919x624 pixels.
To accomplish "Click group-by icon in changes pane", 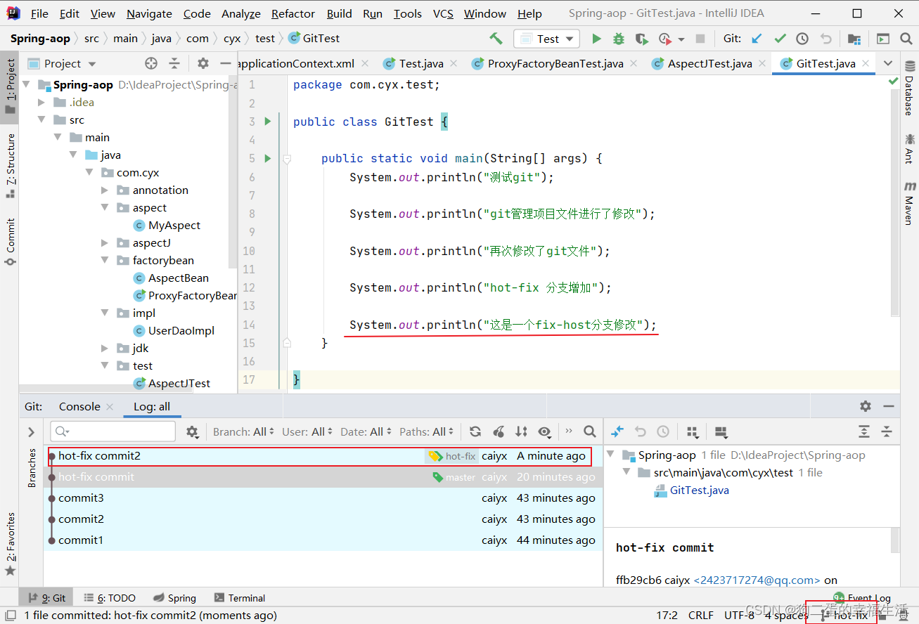I will tap(692, 431).
